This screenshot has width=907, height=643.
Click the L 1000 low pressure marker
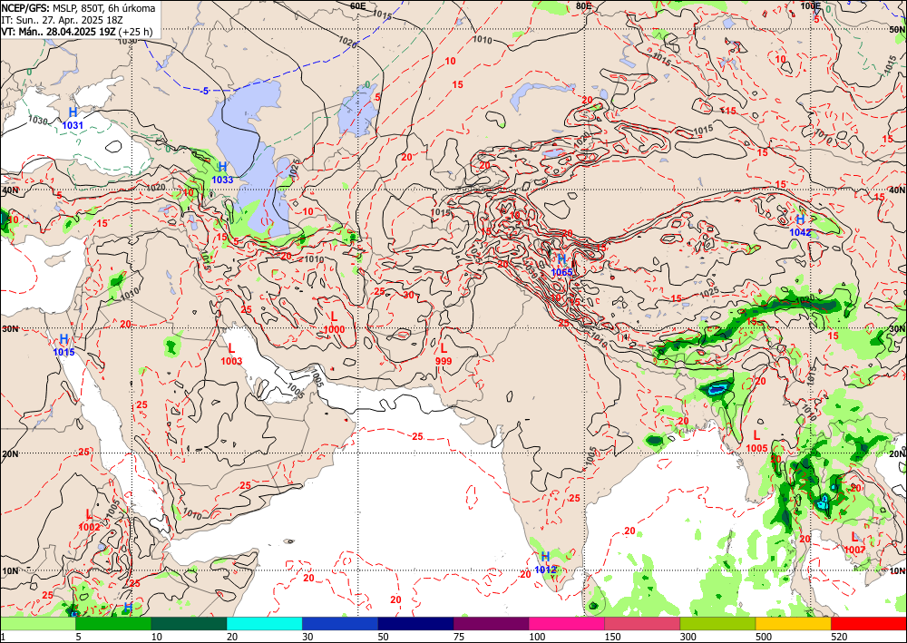(x=334, y=323)
